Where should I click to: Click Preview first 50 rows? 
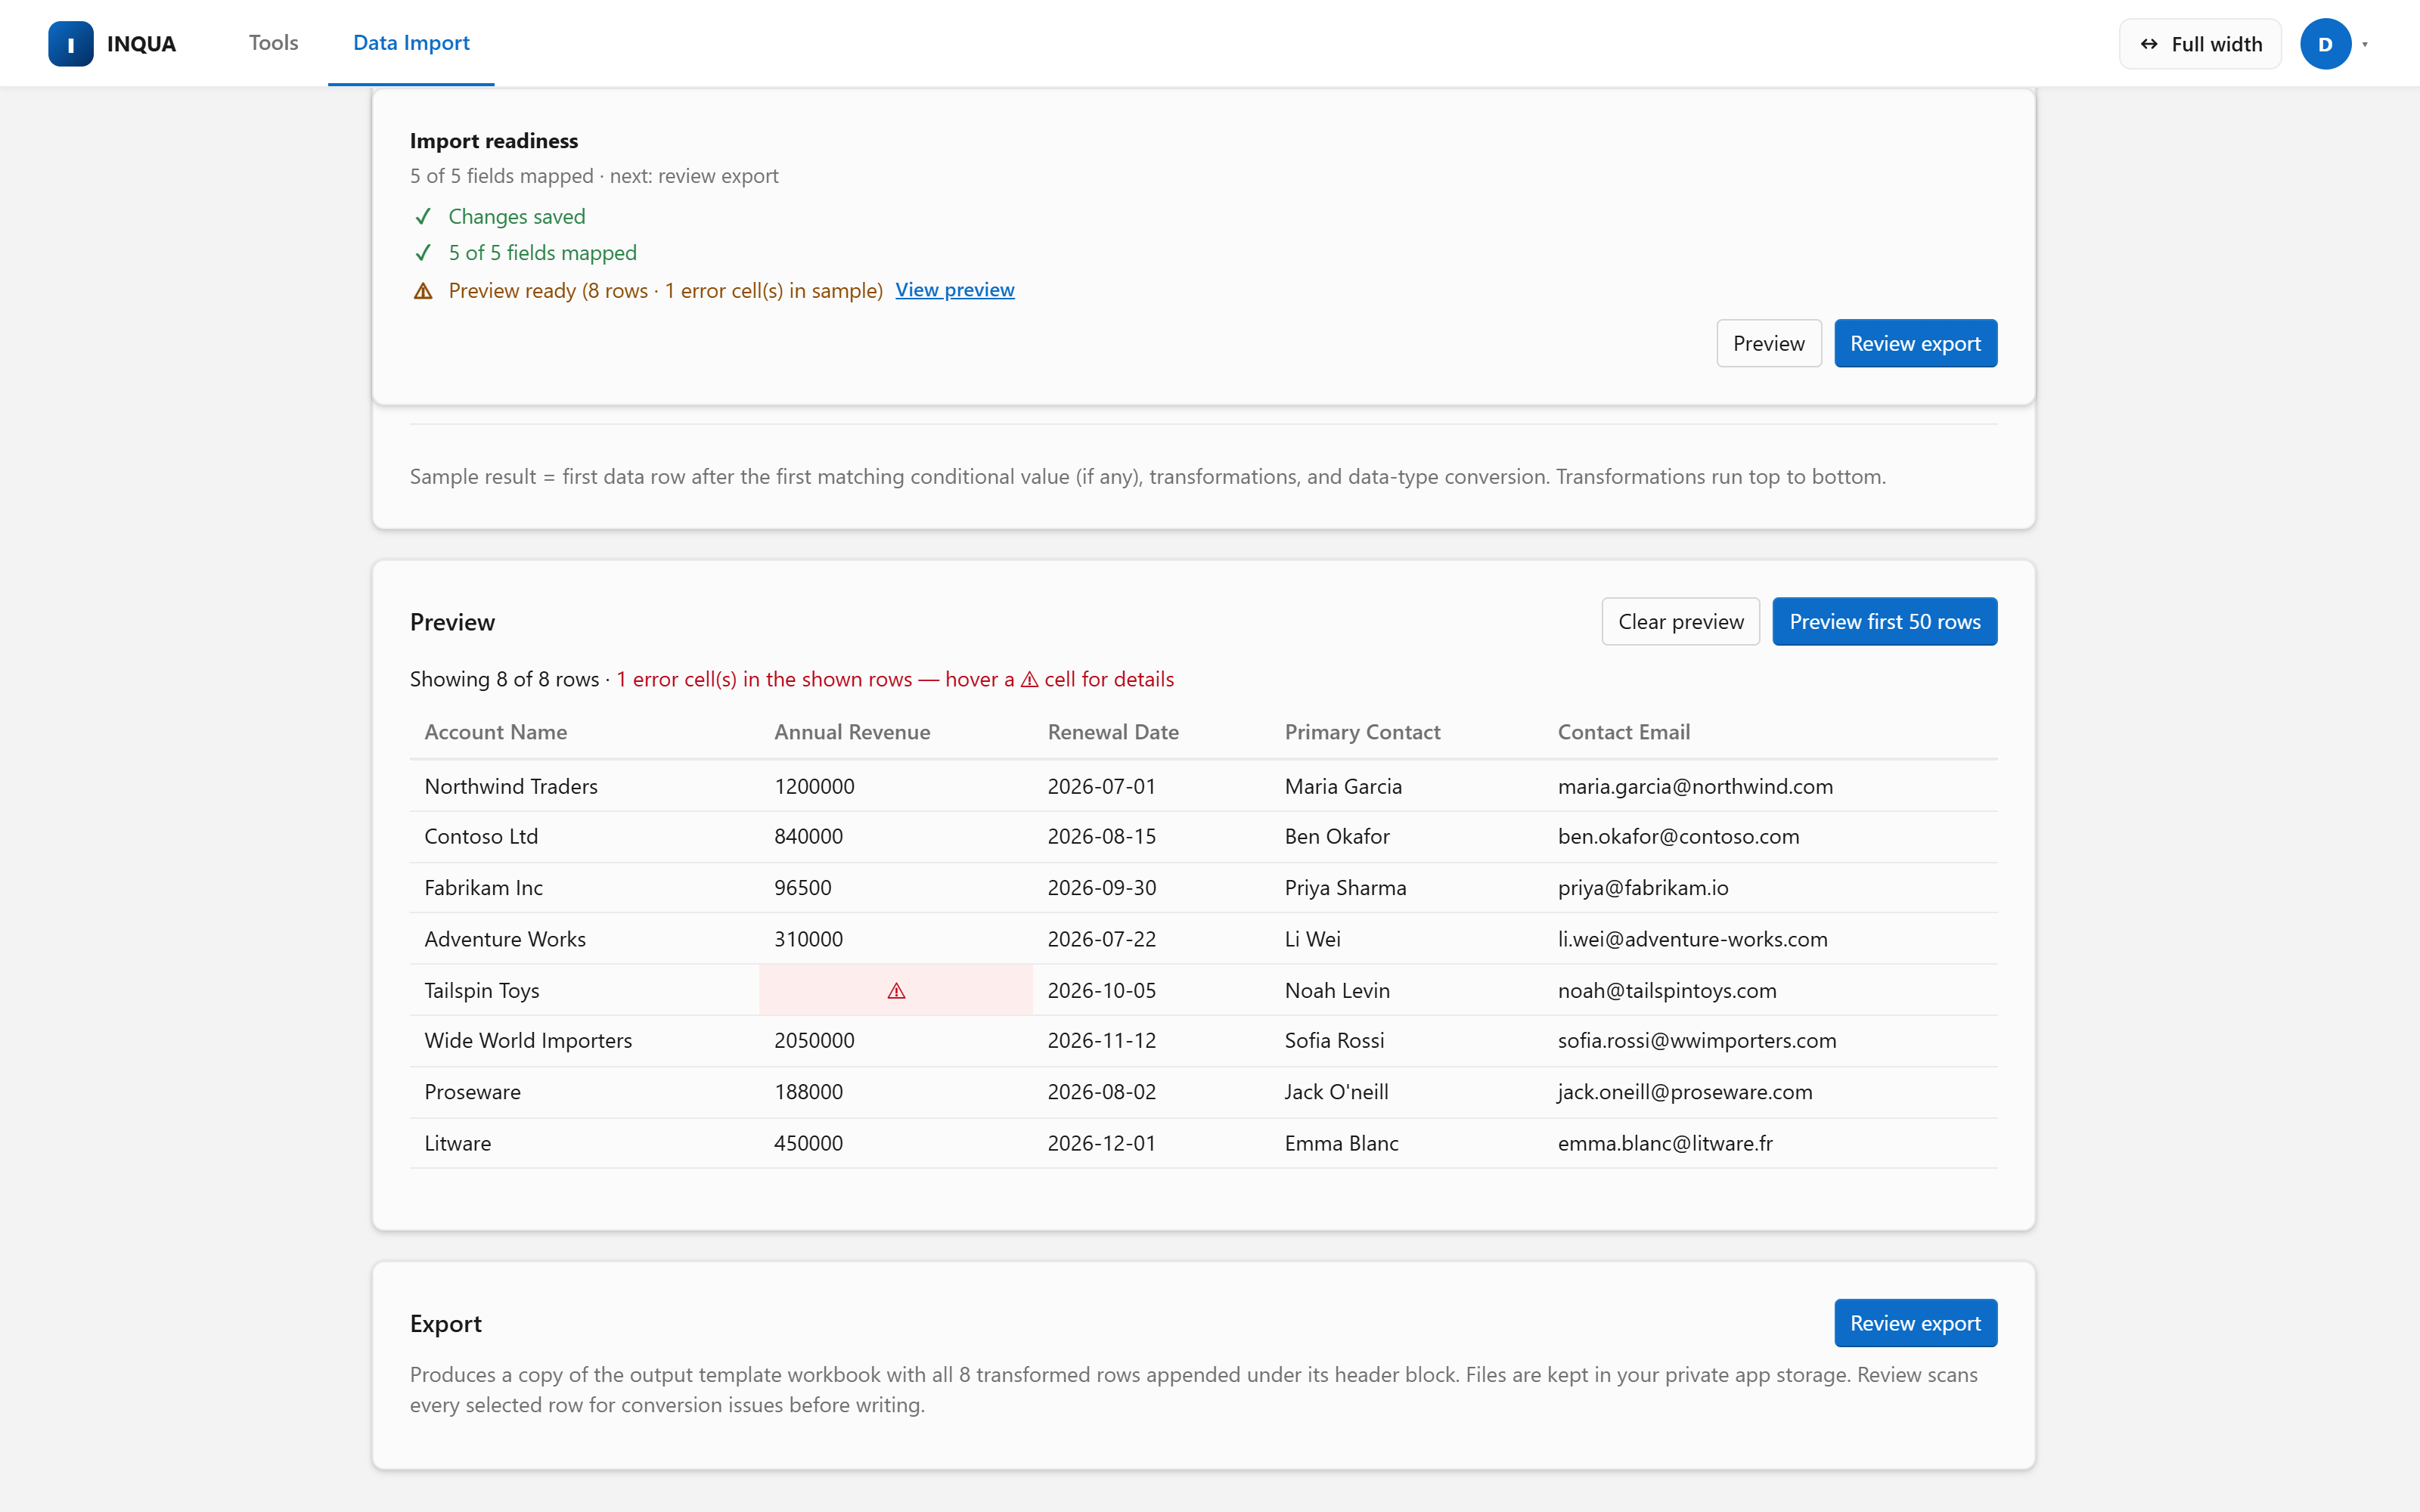(x=1884, y=622)
